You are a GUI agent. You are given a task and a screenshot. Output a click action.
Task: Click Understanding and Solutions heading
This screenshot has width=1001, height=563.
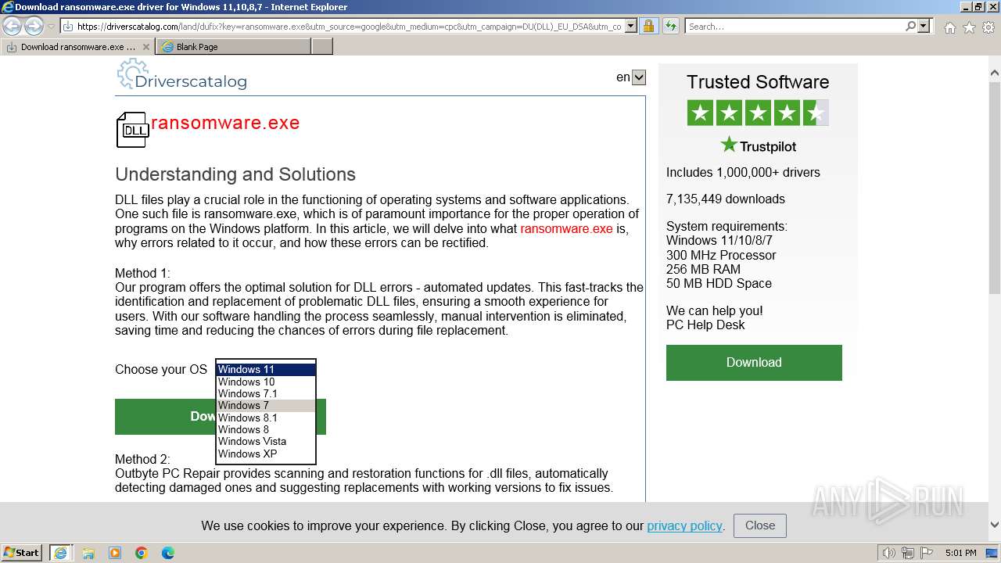point(235,174)
